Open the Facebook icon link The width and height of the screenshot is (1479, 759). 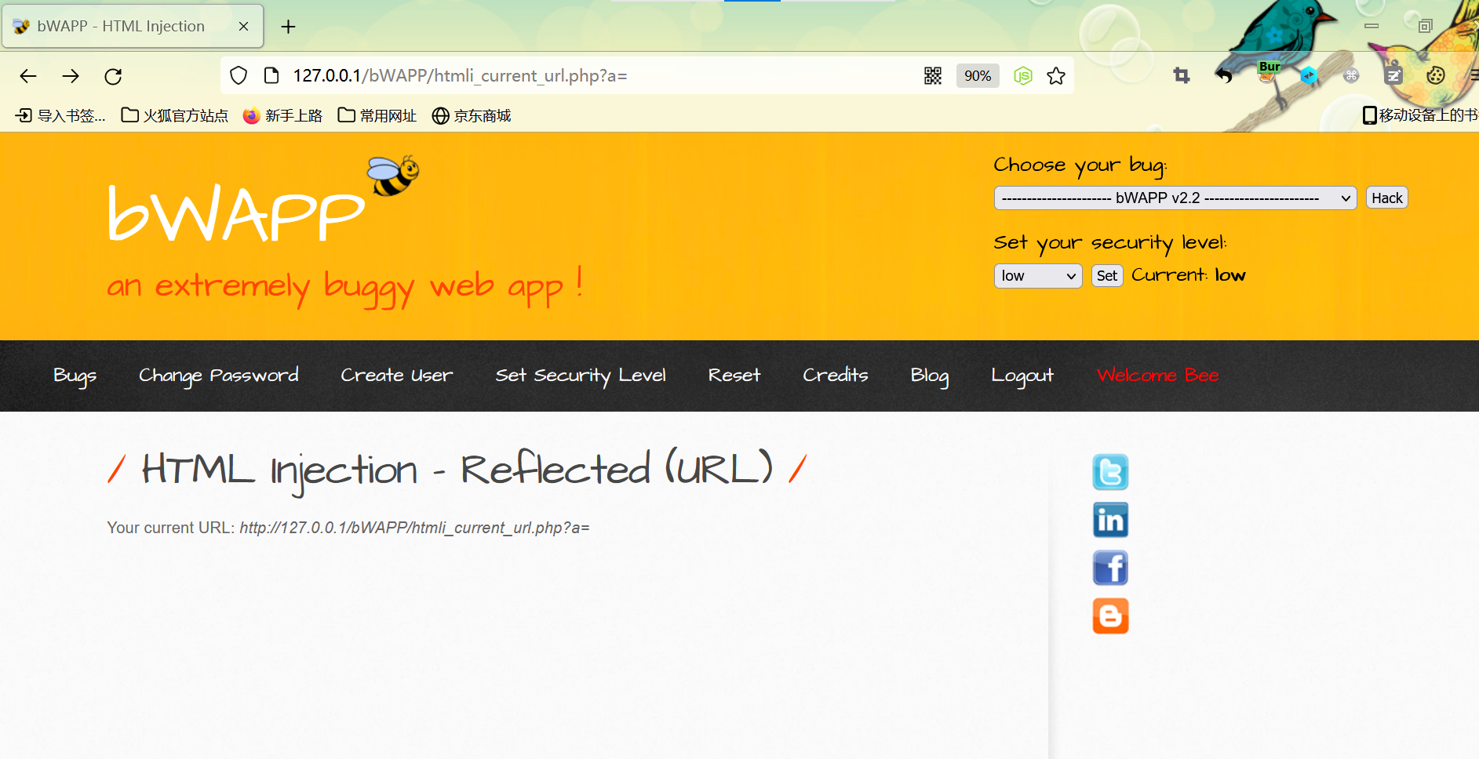[x=1110, y=568]
